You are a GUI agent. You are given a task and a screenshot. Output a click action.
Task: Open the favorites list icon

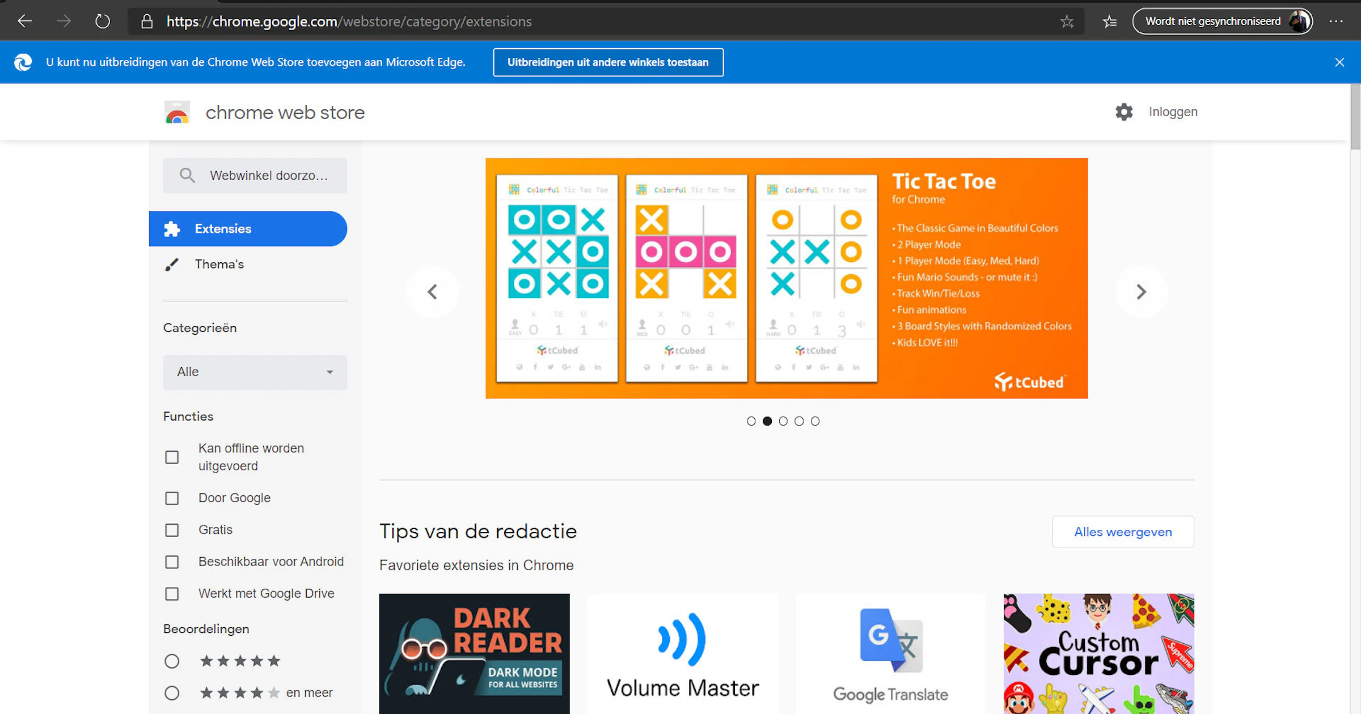click(1110, 22)
